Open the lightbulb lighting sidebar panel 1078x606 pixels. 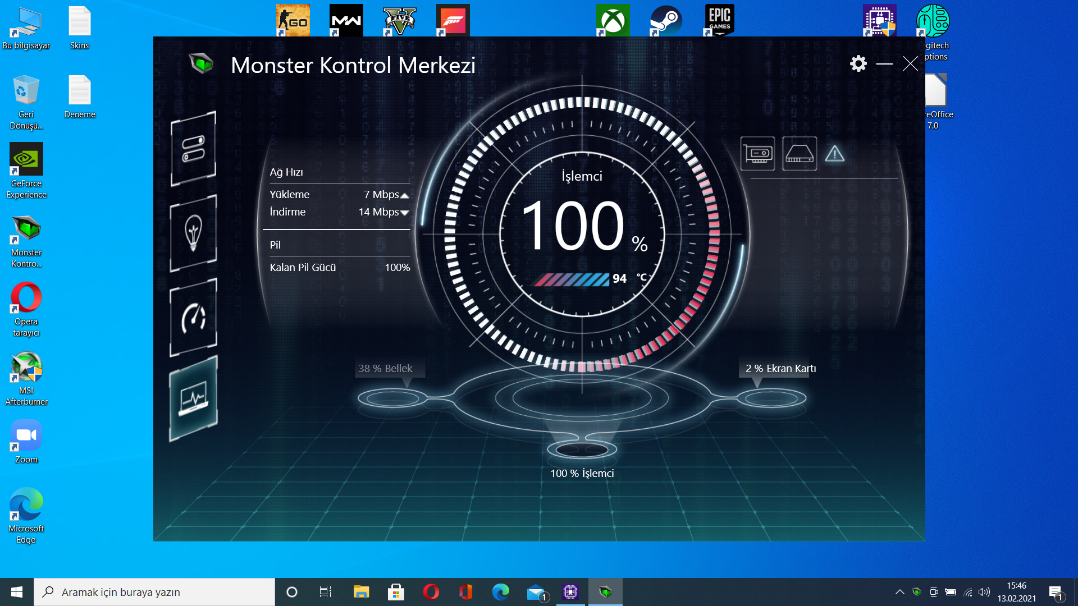click(194, 232)
